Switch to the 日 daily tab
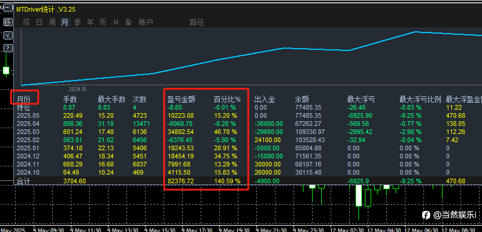This screenshot has width=482, height=232. (x=39, y=23)
